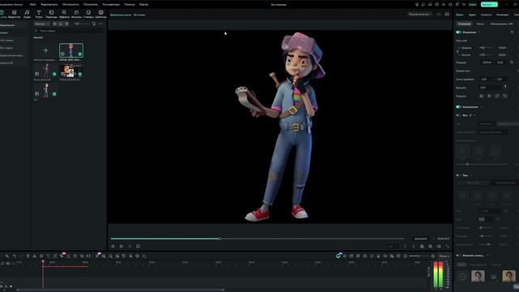Click the fullscreen icon at preview bottom right
This screenshot has width=519, height=292.
click(x=447, y=247)
